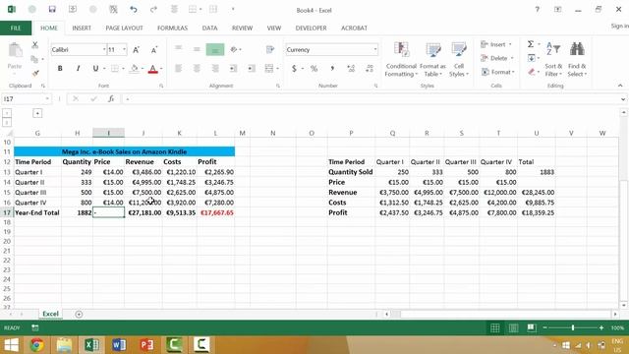Switch to the FORMULAS tab
This screenshot has width=629, height=354.
click(172, 29)
